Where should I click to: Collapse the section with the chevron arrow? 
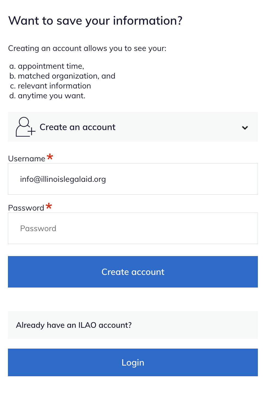(x=245, y=128)
